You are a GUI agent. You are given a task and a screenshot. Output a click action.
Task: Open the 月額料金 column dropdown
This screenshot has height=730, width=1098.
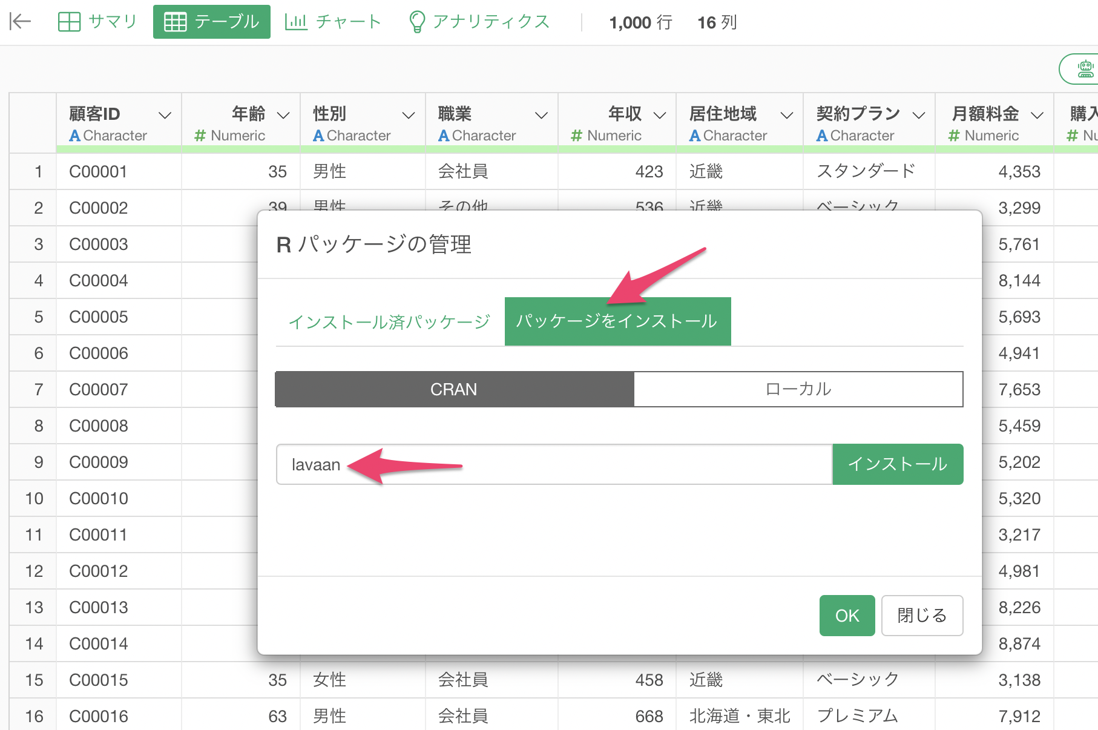[1037, 115]
